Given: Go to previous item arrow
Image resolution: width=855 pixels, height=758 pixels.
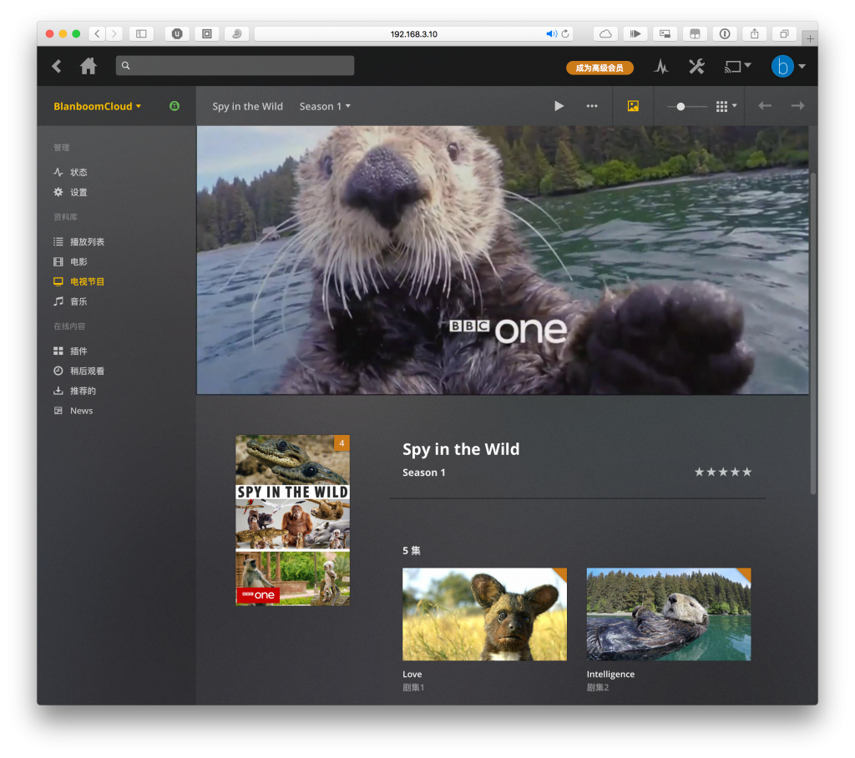Looking at the screenshot, I should pos(765,106).
